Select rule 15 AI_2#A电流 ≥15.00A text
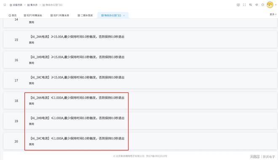 (x=77, y=37)
